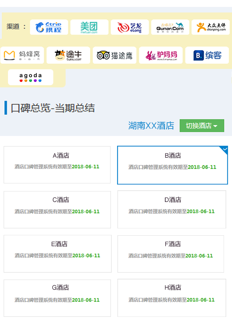Choose the 途牛 tuniu channel

69,55
